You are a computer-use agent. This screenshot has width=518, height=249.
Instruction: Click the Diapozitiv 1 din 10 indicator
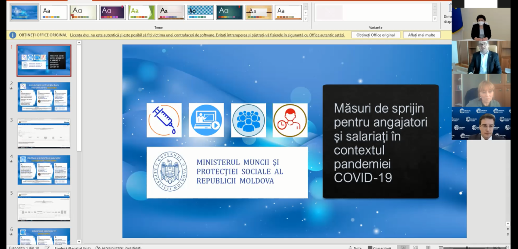click(24, 247)
